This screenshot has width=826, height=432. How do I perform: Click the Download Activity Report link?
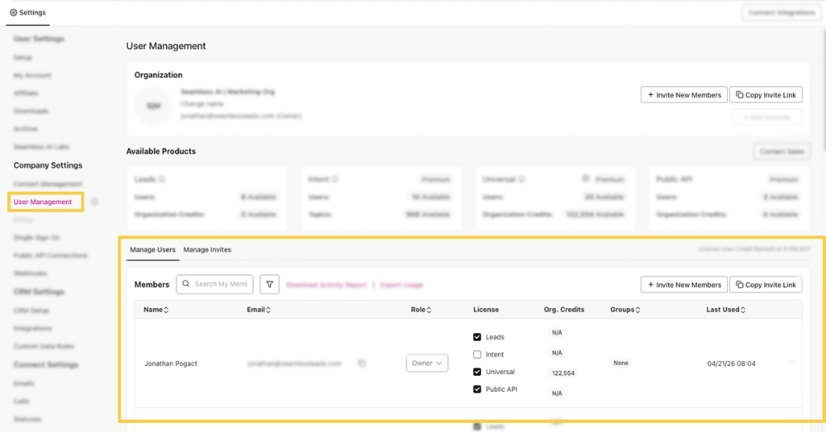click(x=326, y=285)
